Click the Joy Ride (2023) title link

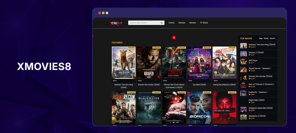pos(199,85)
